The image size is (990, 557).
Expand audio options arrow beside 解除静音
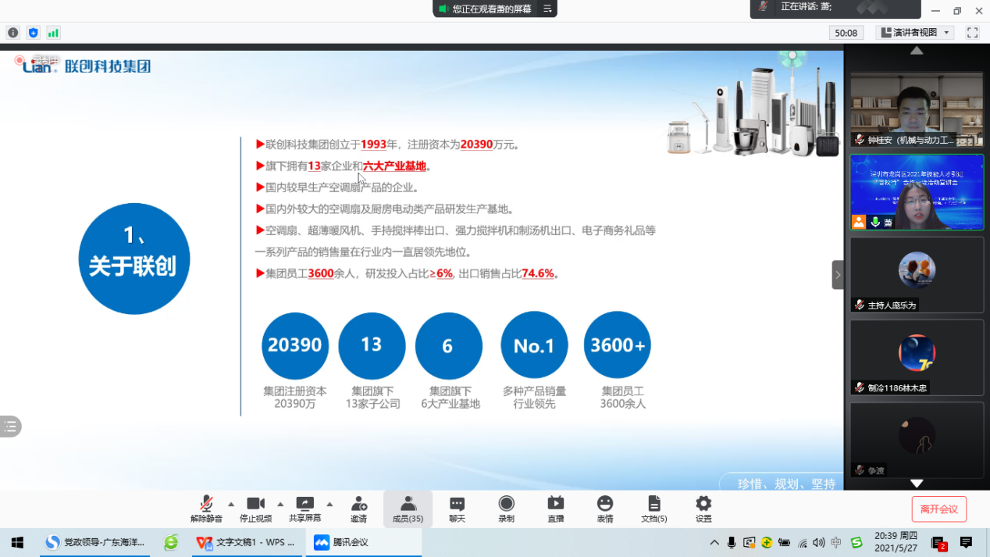click(231, 504)
